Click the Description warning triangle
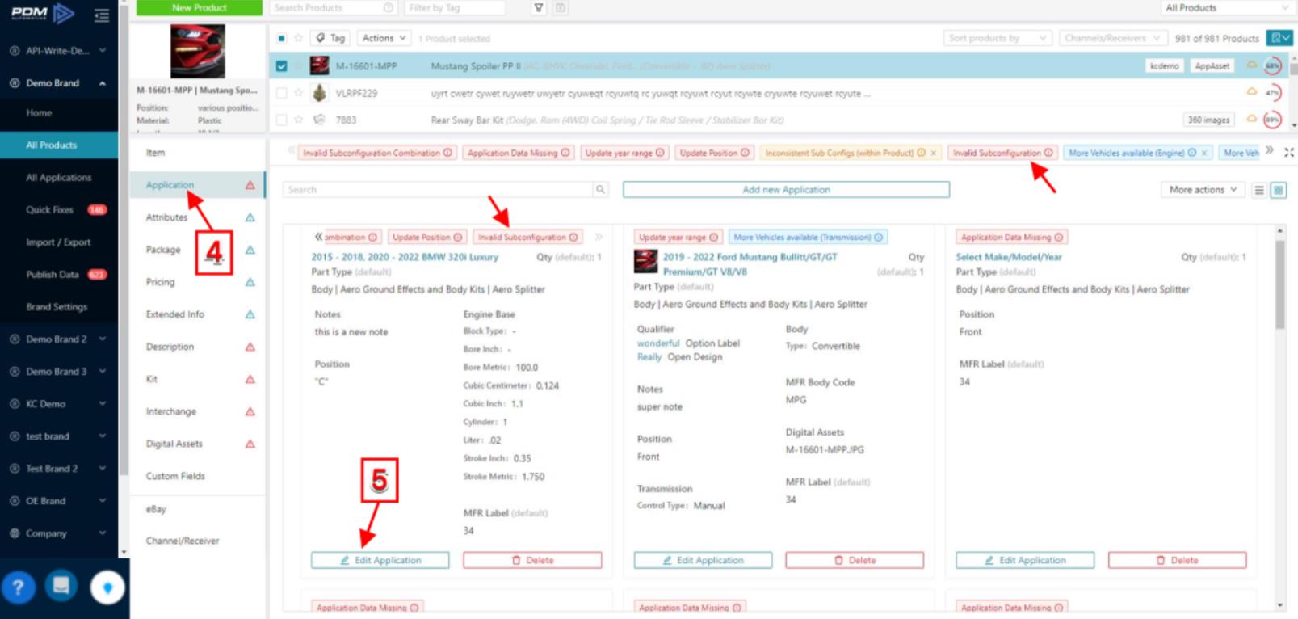1298x619 pixels. (250, 347)
